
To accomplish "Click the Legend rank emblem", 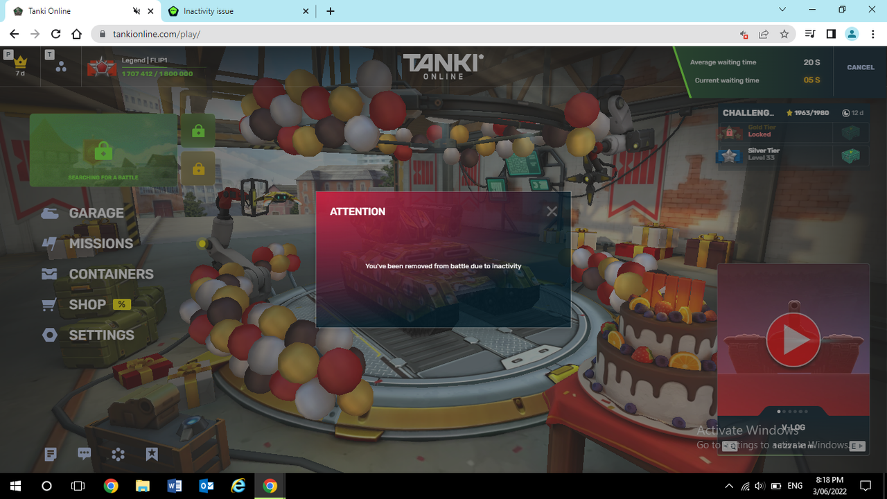I will tap(101, 67).
